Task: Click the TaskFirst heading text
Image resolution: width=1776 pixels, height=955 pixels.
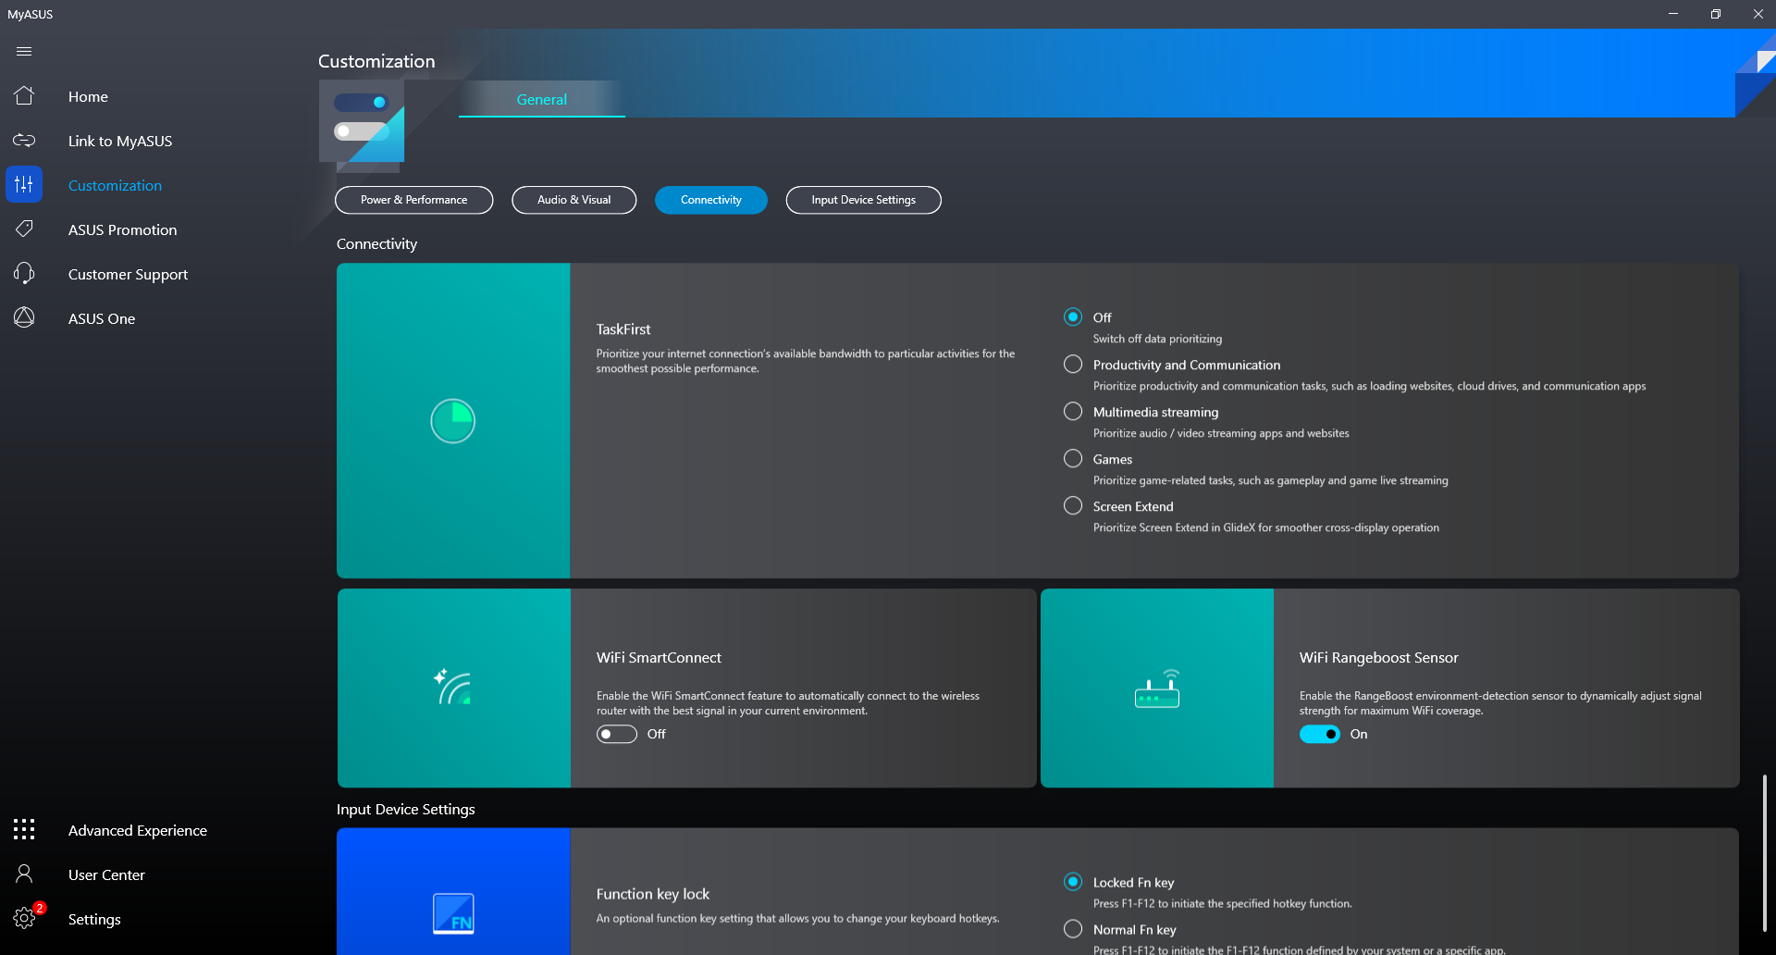Action: pyautogui.click(x=623, y=329)
